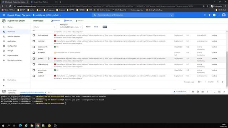Open the Google Cloud navigation hamburger menu

(4, 15)
